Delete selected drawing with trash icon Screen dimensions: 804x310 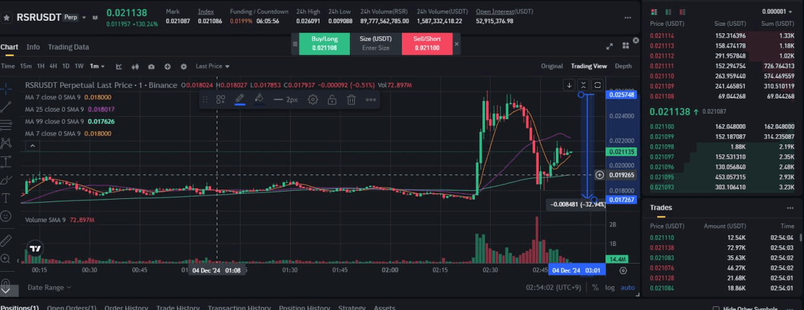352,99
